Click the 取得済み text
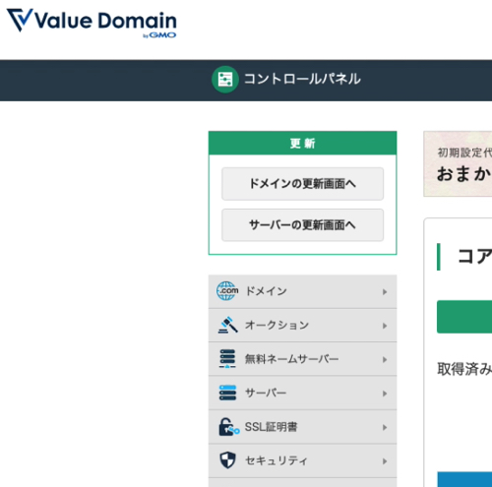The width and height of the screenshot is (492, 487). [x=464, y=369]
